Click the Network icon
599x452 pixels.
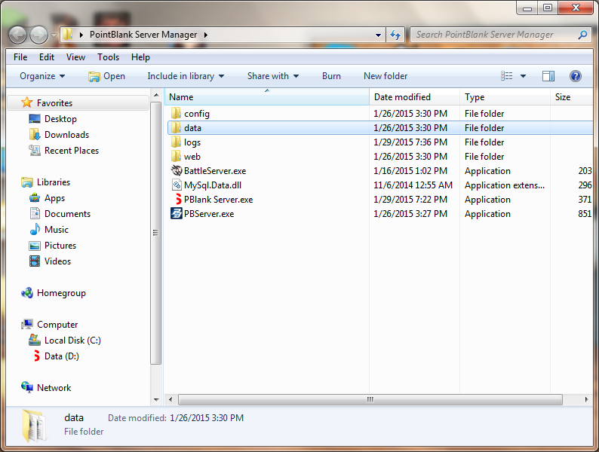click(x=26, y=387)
